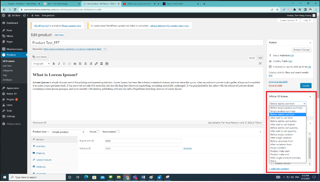
Task: Open the Simple product type dropdown
Action: [68, 132]
